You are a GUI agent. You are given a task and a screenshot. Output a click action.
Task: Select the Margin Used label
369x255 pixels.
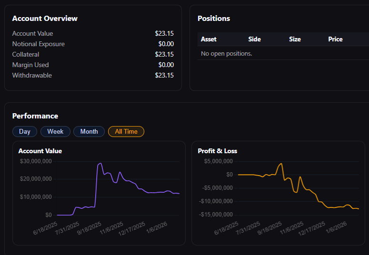30,65
